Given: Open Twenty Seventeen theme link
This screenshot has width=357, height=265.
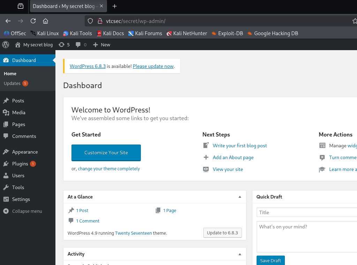Looking at the screenshot, I should point(134,233).
